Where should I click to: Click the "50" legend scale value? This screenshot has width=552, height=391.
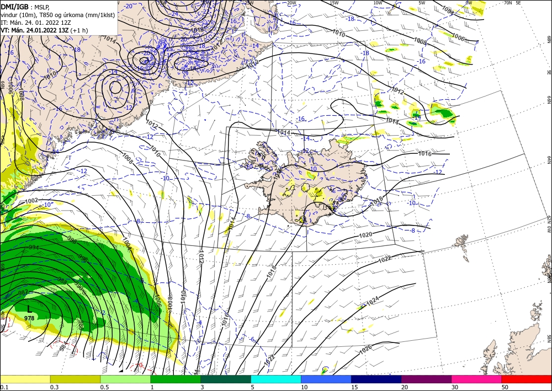[505, 387]
